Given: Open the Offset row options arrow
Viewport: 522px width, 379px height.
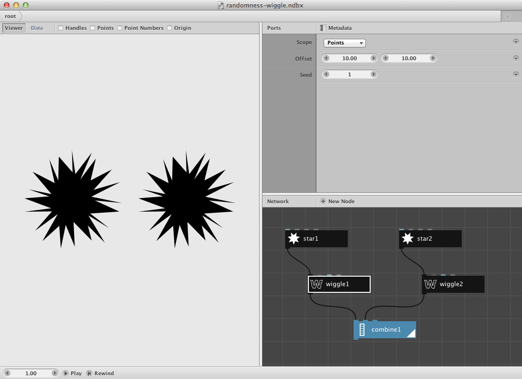Looking at the screenshot, I should (516, 58).
